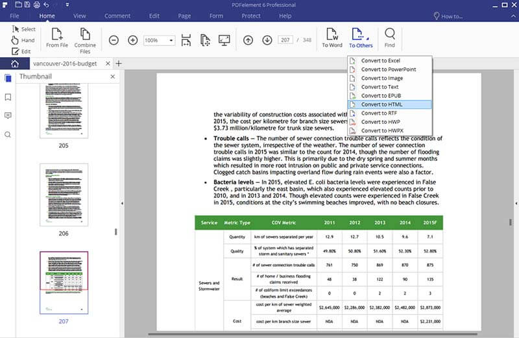Select page 206 thumbnail
The height and width of the screenshot is (338, 519).
click(64, 195)
